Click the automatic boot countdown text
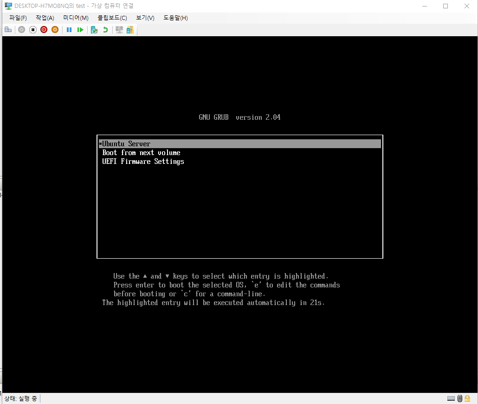This screenshot has height=404, width=478. point(213,303)
